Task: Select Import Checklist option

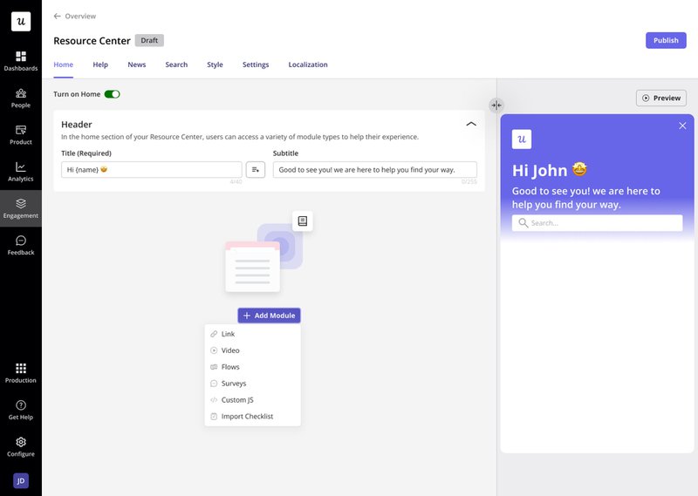Action: pos(252,417)
